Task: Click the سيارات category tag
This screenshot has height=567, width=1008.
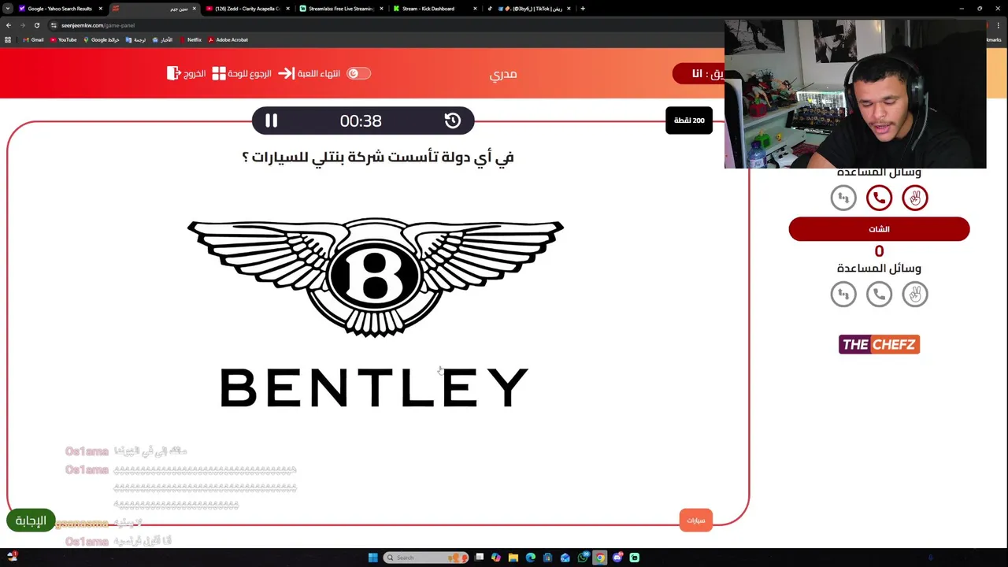Action: coord(696,520)
